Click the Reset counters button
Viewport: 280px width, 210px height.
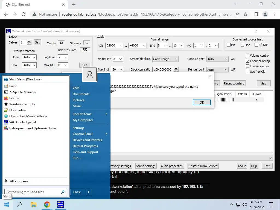(x=234, y=83)
